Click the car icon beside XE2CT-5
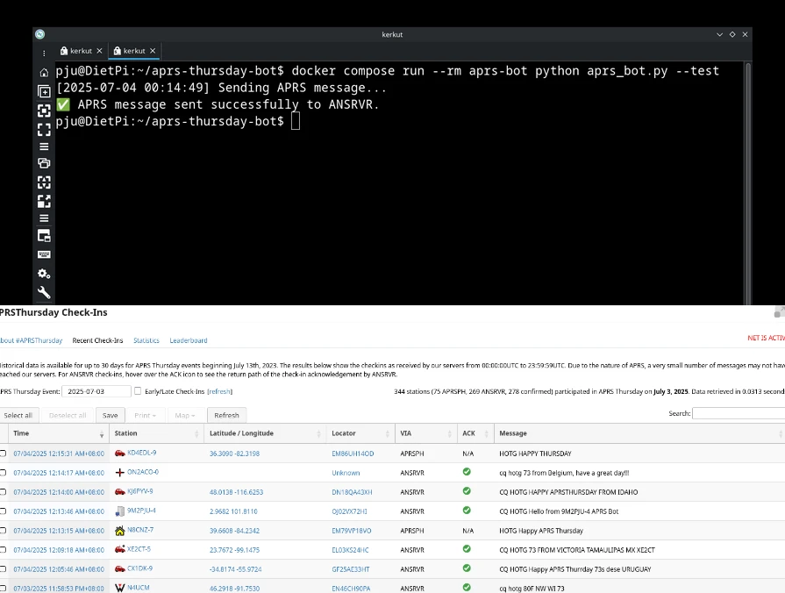The height and width of the screenshot is (593, 785). (119, 549)
